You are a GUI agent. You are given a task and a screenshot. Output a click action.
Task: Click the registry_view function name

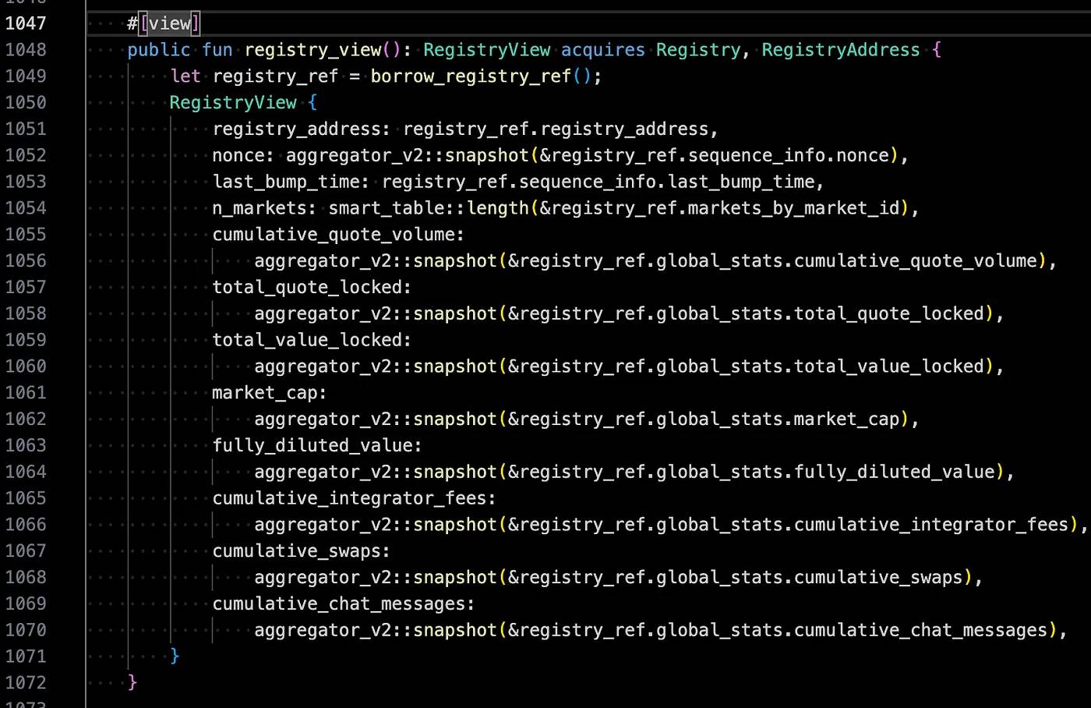coord(312,50)
